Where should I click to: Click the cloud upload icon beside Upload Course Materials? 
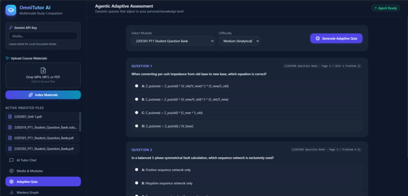tap(7, 58)
